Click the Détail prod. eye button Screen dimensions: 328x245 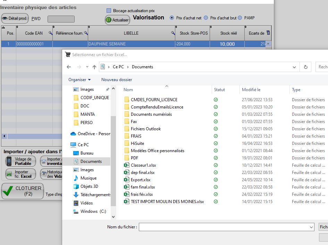point(15,19)
